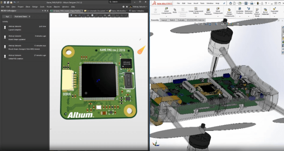The height and width of the screenshot is (151, 284).
Task: Toggle pin on MCAD CoDesigner panel
Action: [45, 11]
